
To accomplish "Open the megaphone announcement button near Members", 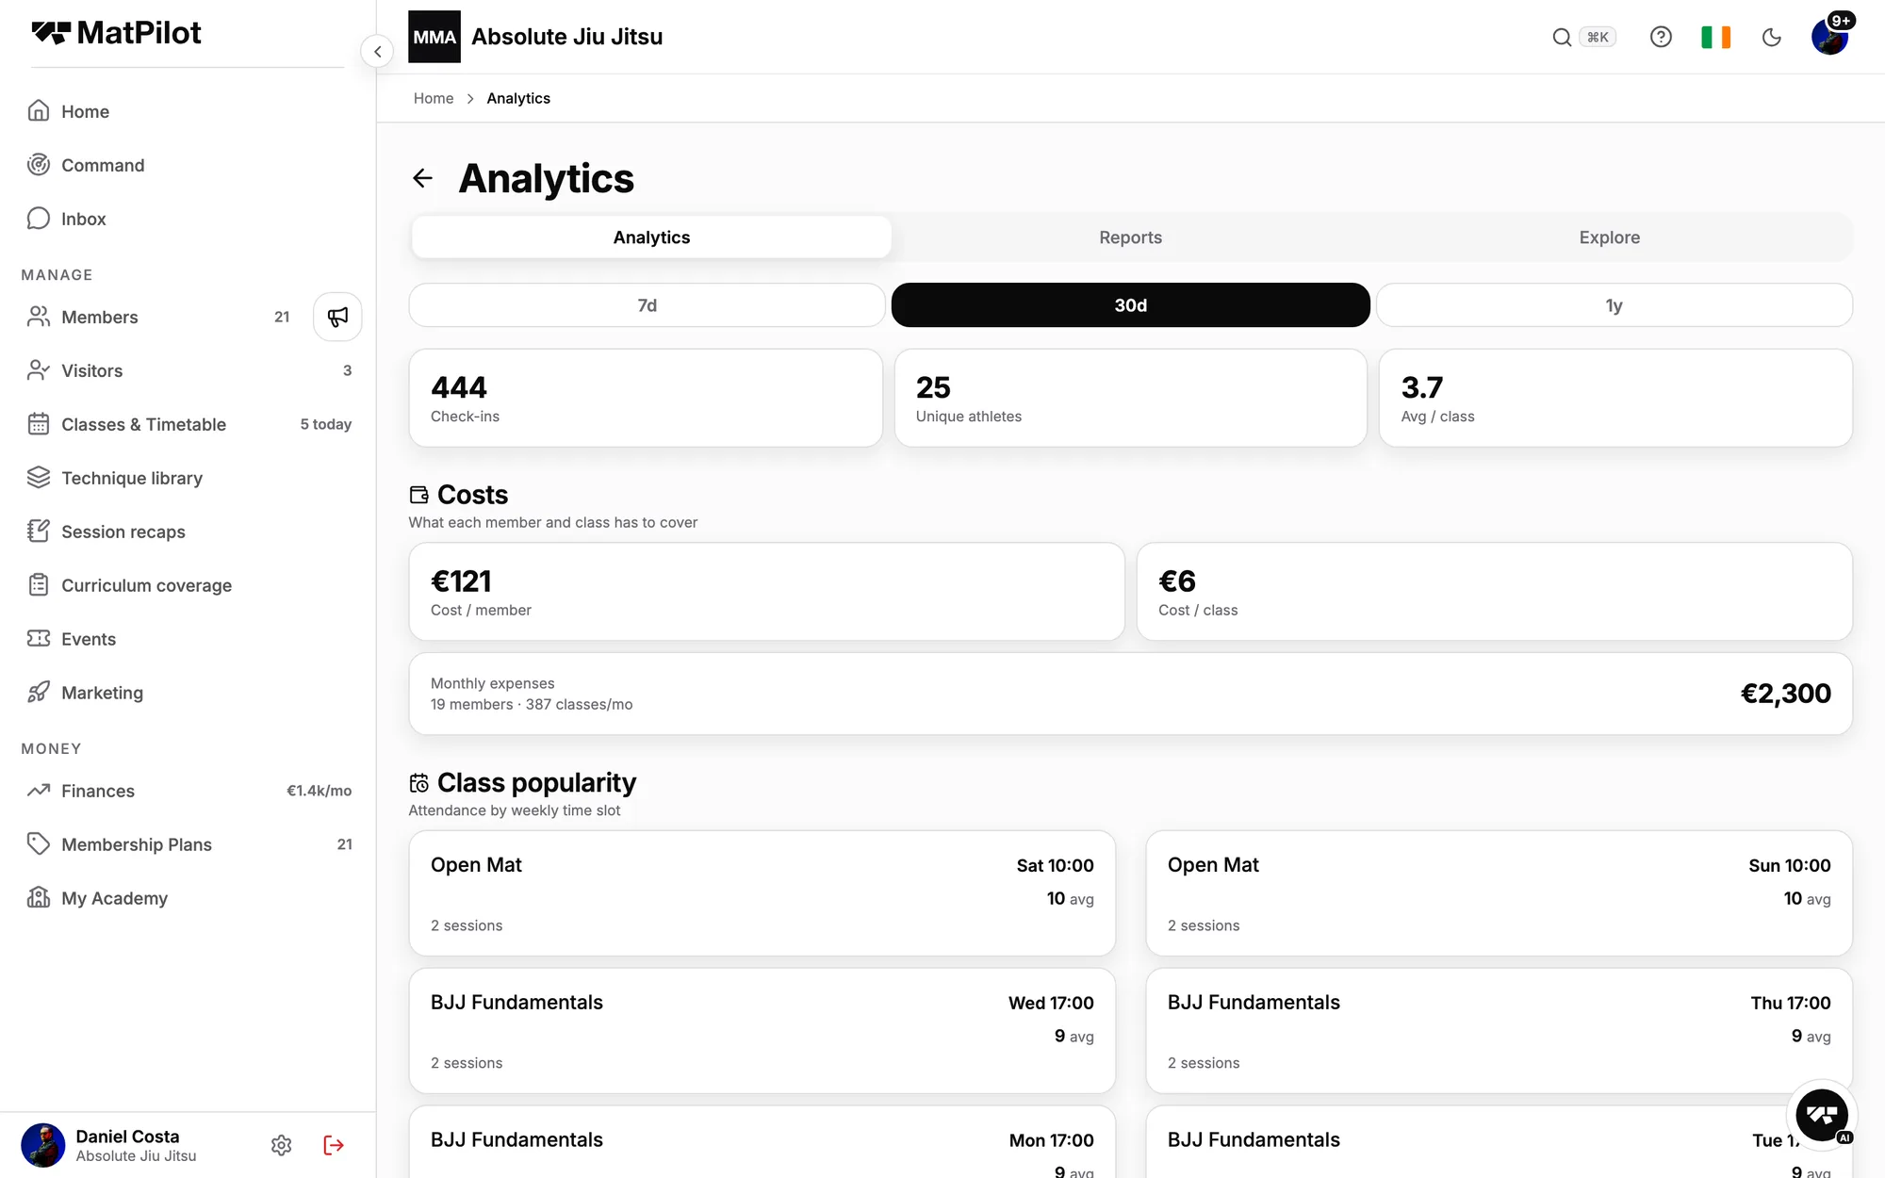I will [337, 317].
